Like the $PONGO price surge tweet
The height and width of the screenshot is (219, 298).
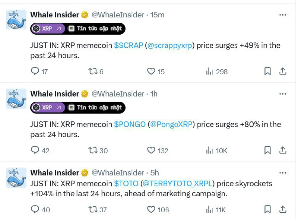tap(152, 150)
